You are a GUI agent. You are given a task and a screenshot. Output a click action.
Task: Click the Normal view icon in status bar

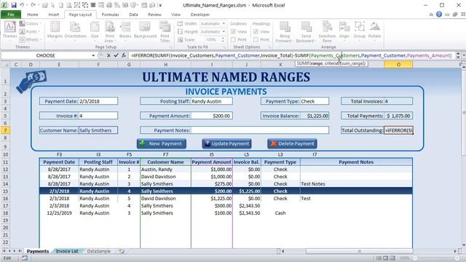click(379, 258)
